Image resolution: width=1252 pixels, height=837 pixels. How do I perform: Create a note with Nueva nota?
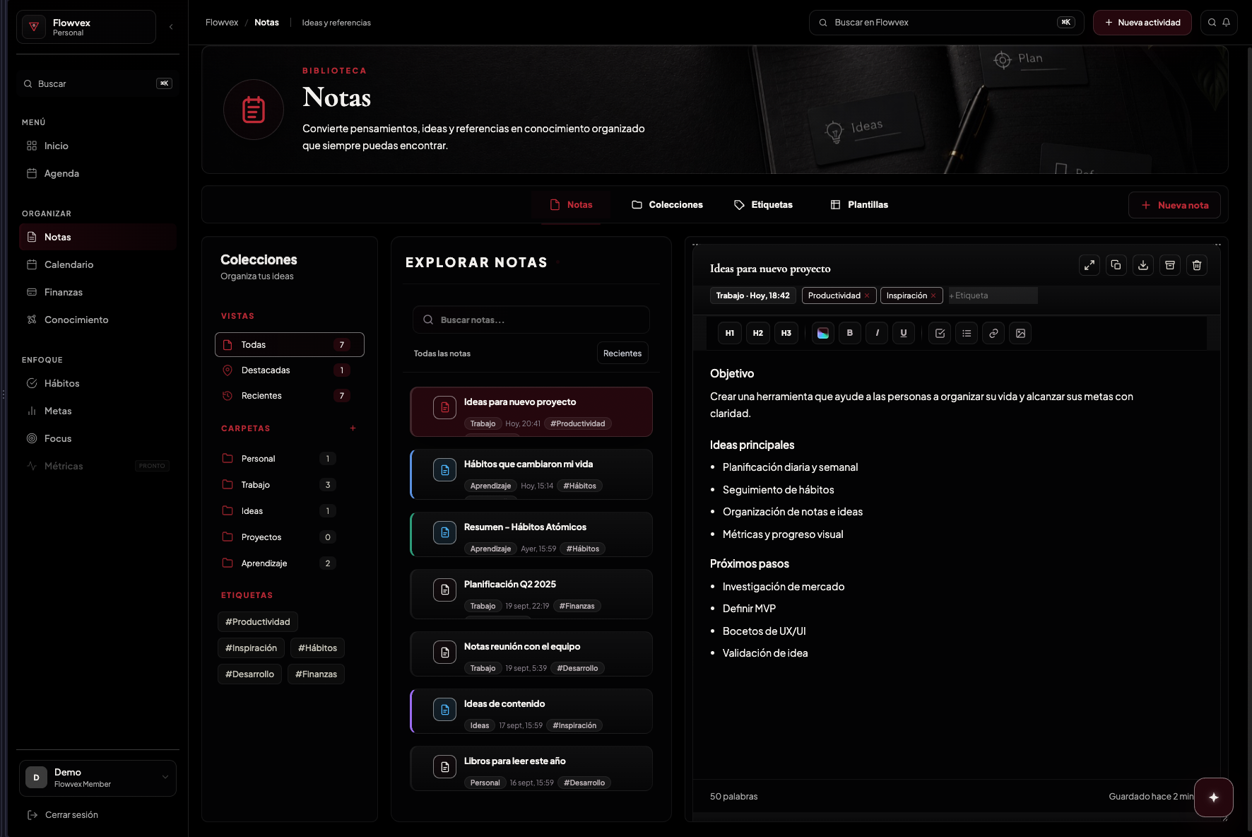pyautogui.click(x=1174, y=205)
